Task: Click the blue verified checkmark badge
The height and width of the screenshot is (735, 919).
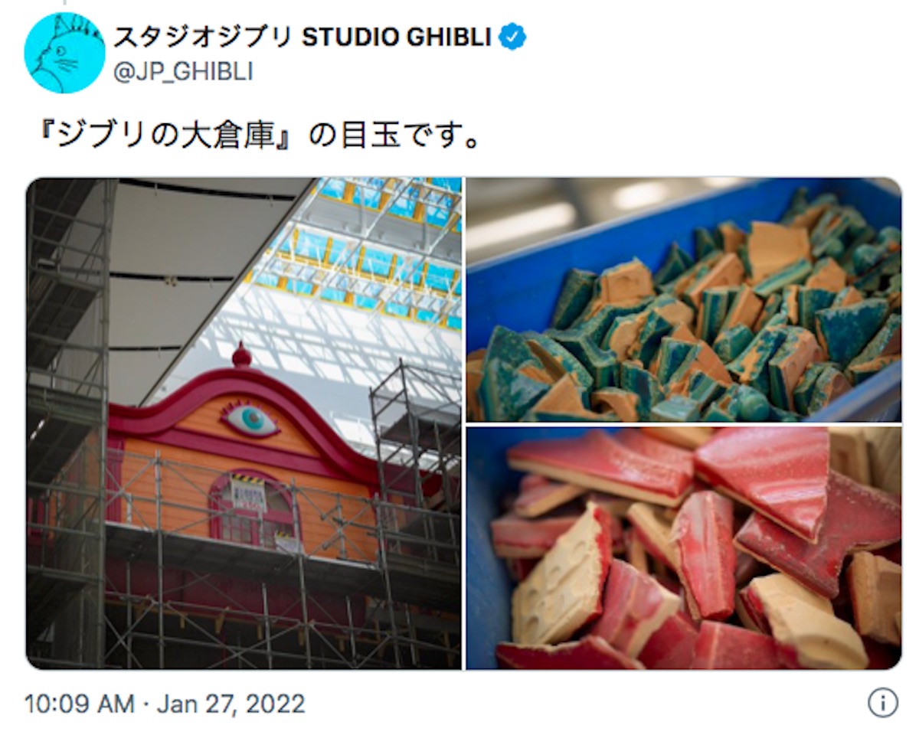Action: 512,37
